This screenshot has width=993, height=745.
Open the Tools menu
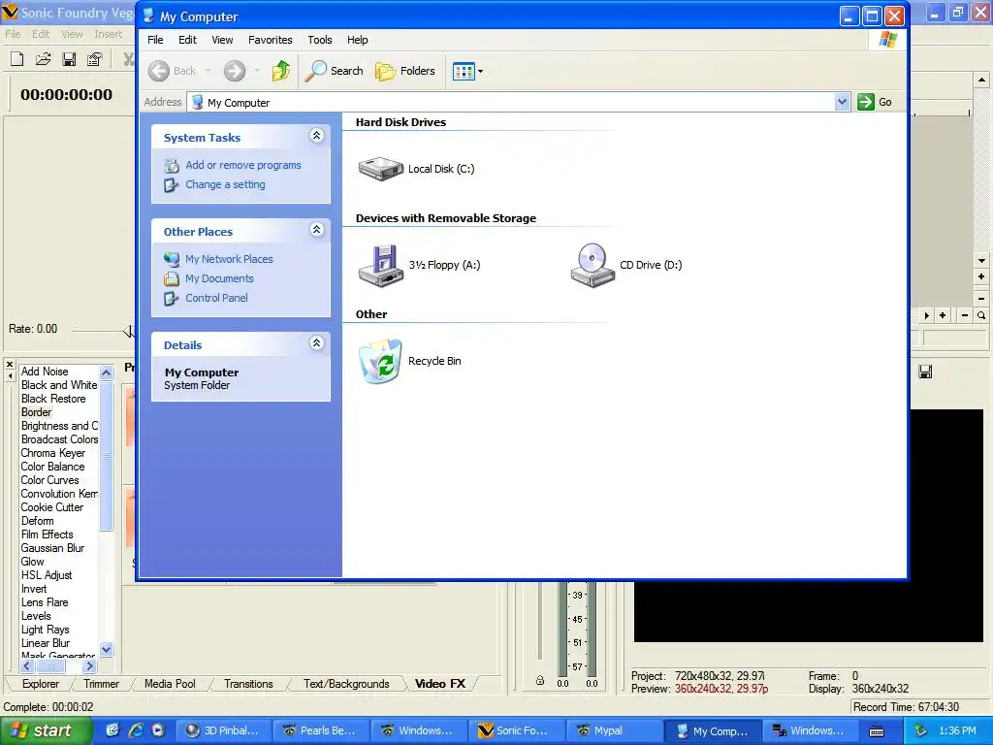pos(320,40)
